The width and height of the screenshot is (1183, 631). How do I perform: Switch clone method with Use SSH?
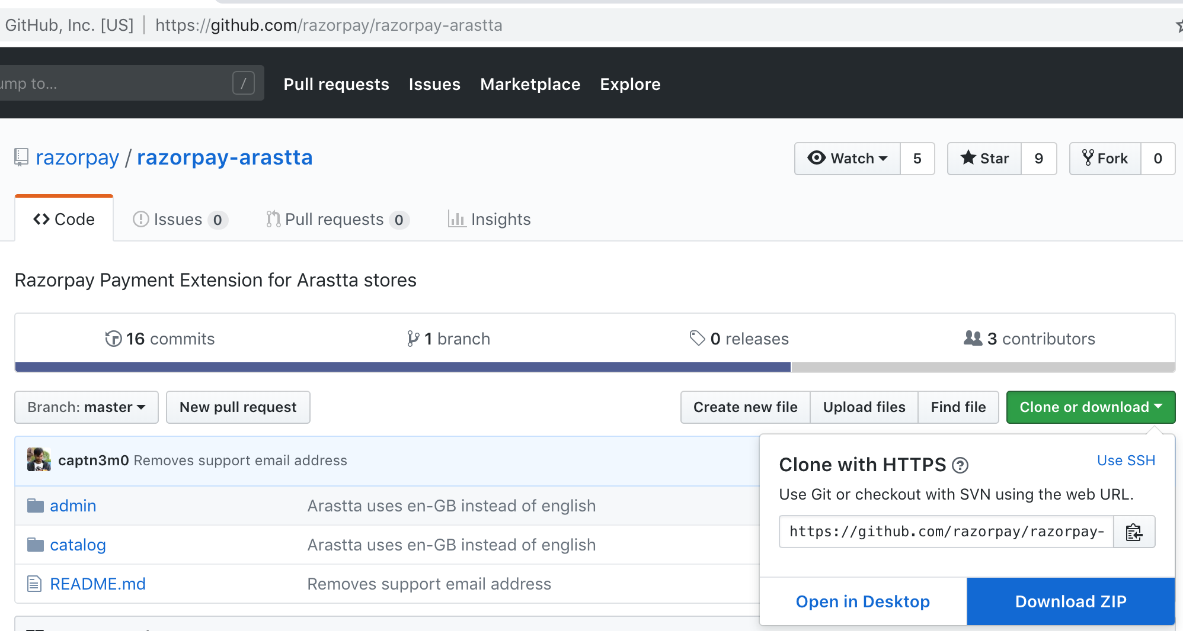point(1126,461)
